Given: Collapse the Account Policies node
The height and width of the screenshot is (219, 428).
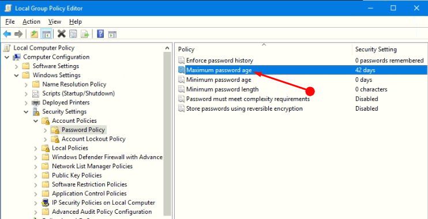Looking at the screenshot, I should 36,121.
